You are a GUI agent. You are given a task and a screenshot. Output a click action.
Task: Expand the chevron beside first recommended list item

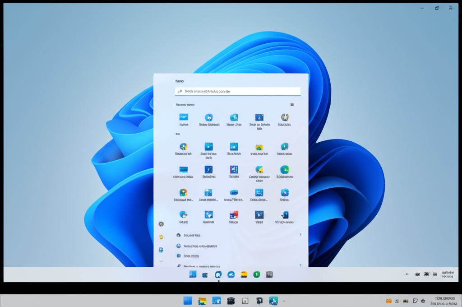300,235
